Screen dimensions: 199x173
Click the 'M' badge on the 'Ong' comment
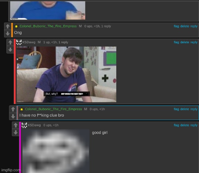[80, 26]
